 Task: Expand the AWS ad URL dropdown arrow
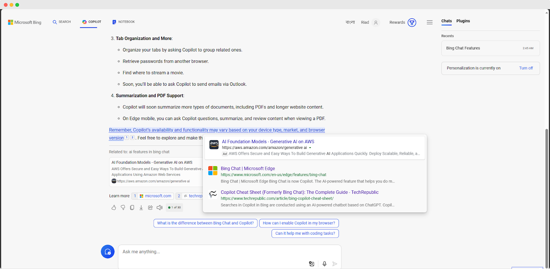310,148
